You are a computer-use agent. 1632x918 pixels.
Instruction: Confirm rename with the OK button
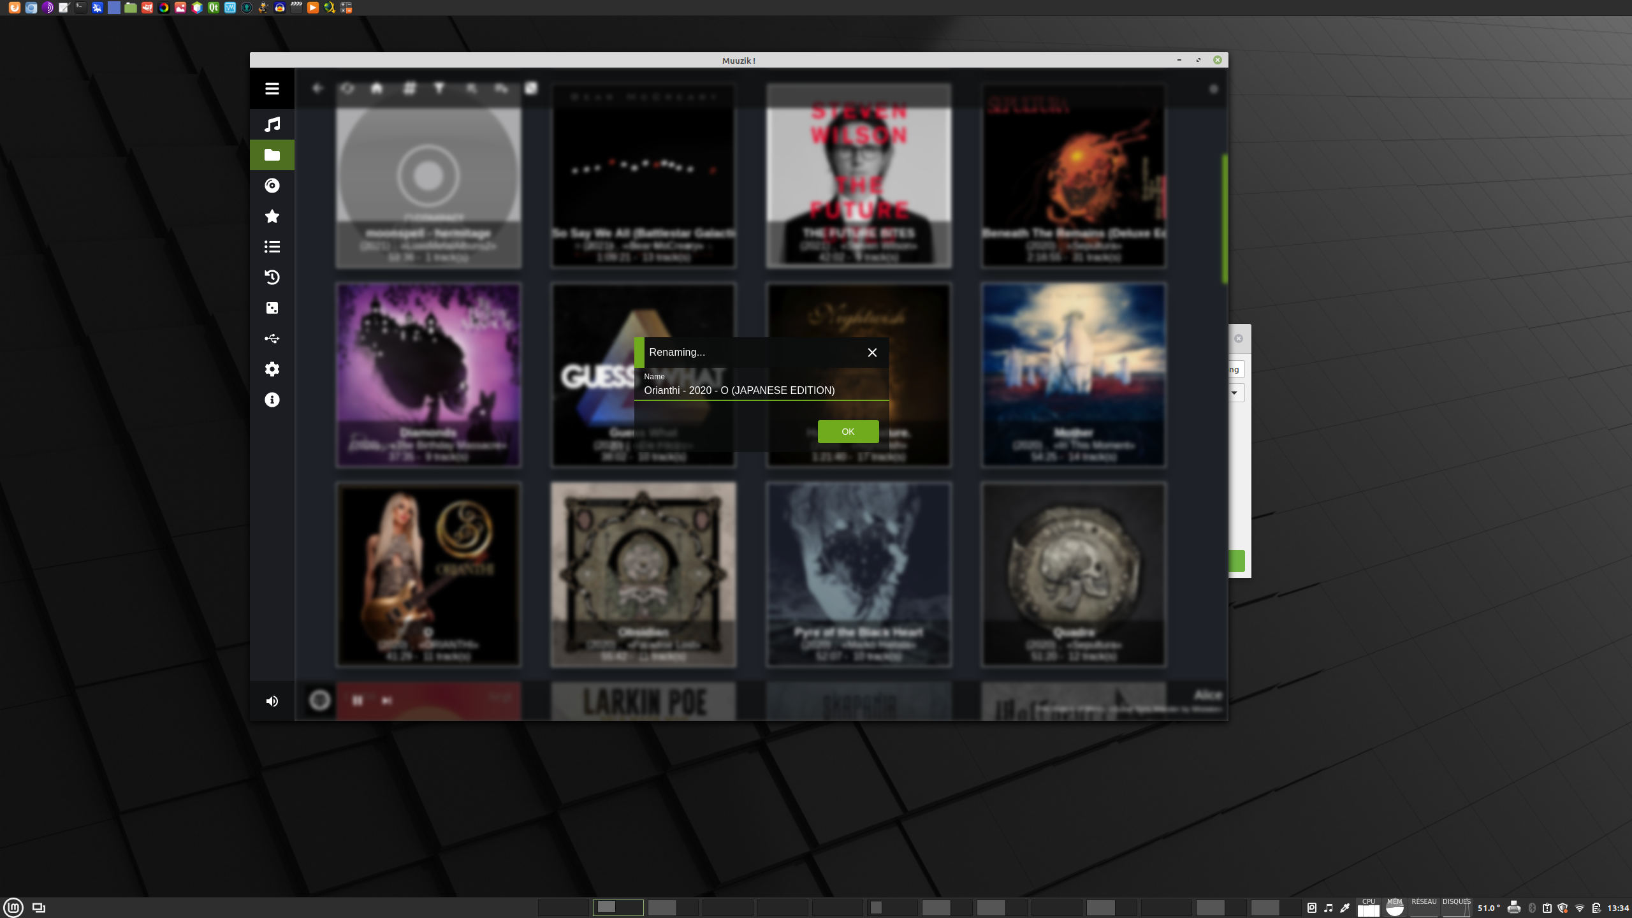[x=848, y=432]
